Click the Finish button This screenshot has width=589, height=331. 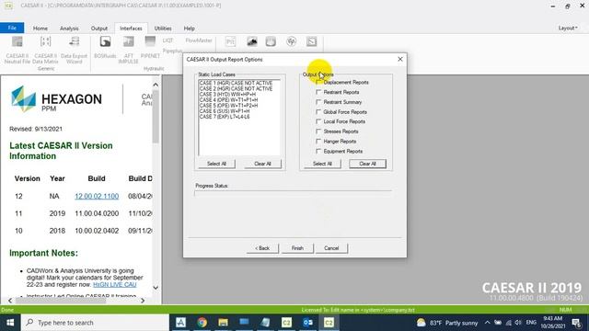297,248
